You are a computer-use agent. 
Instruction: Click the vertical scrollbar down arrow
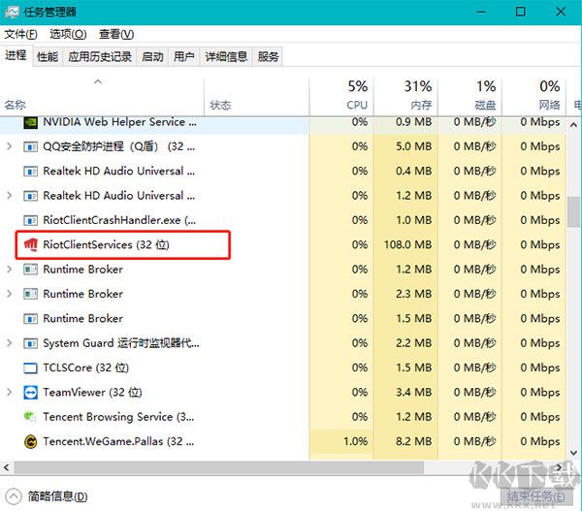(x=574, y=453)
